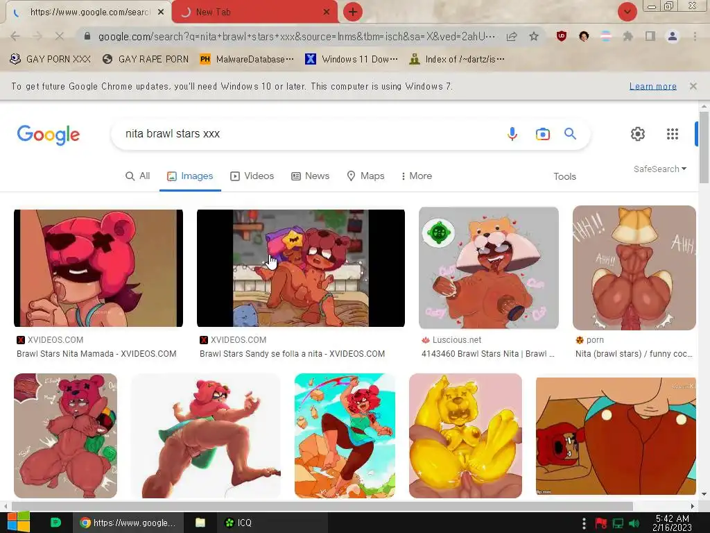Image resolution: width=710 pixels, height=533 pixels.
Task: Click the padlock site info icon
Action: click(87, 36)
